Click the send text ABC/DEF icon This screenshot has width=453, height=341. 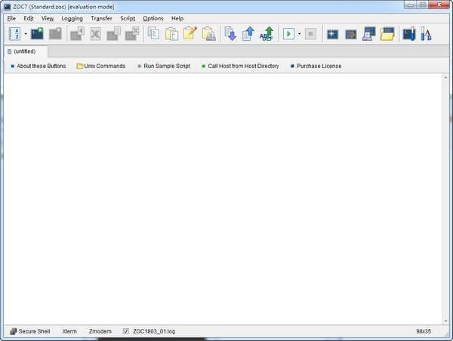267,34
